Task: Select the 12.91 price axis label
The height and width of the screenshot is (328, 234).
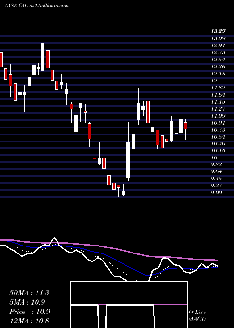Action: [x=218, y=45]
